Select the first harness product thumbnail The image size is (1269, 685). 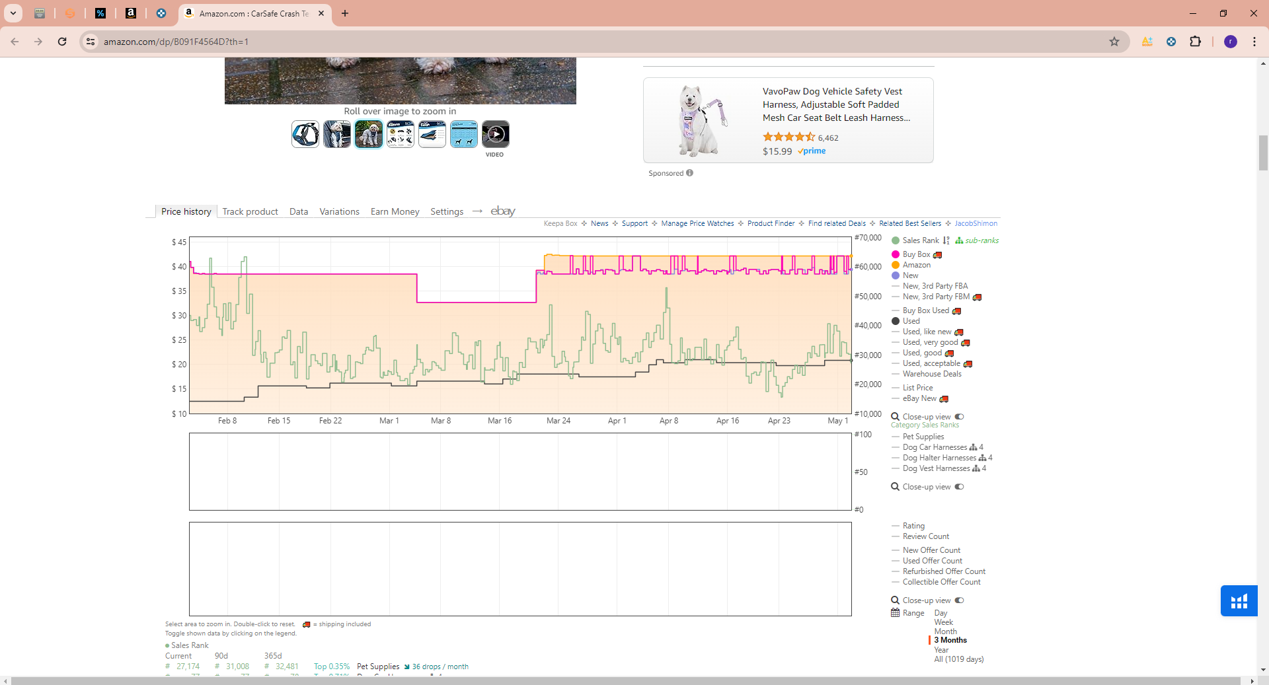tap(305, 134)
